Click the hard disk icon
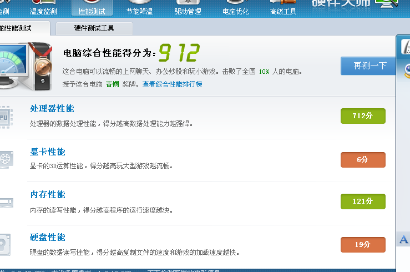The image size is (410, 272). point(6,245)
